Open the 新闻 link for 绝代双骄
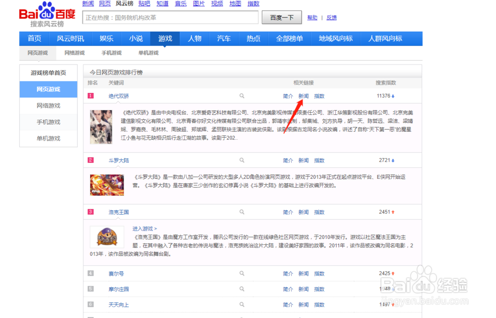This screenshot has height=318, width=496. click(303, 95)
